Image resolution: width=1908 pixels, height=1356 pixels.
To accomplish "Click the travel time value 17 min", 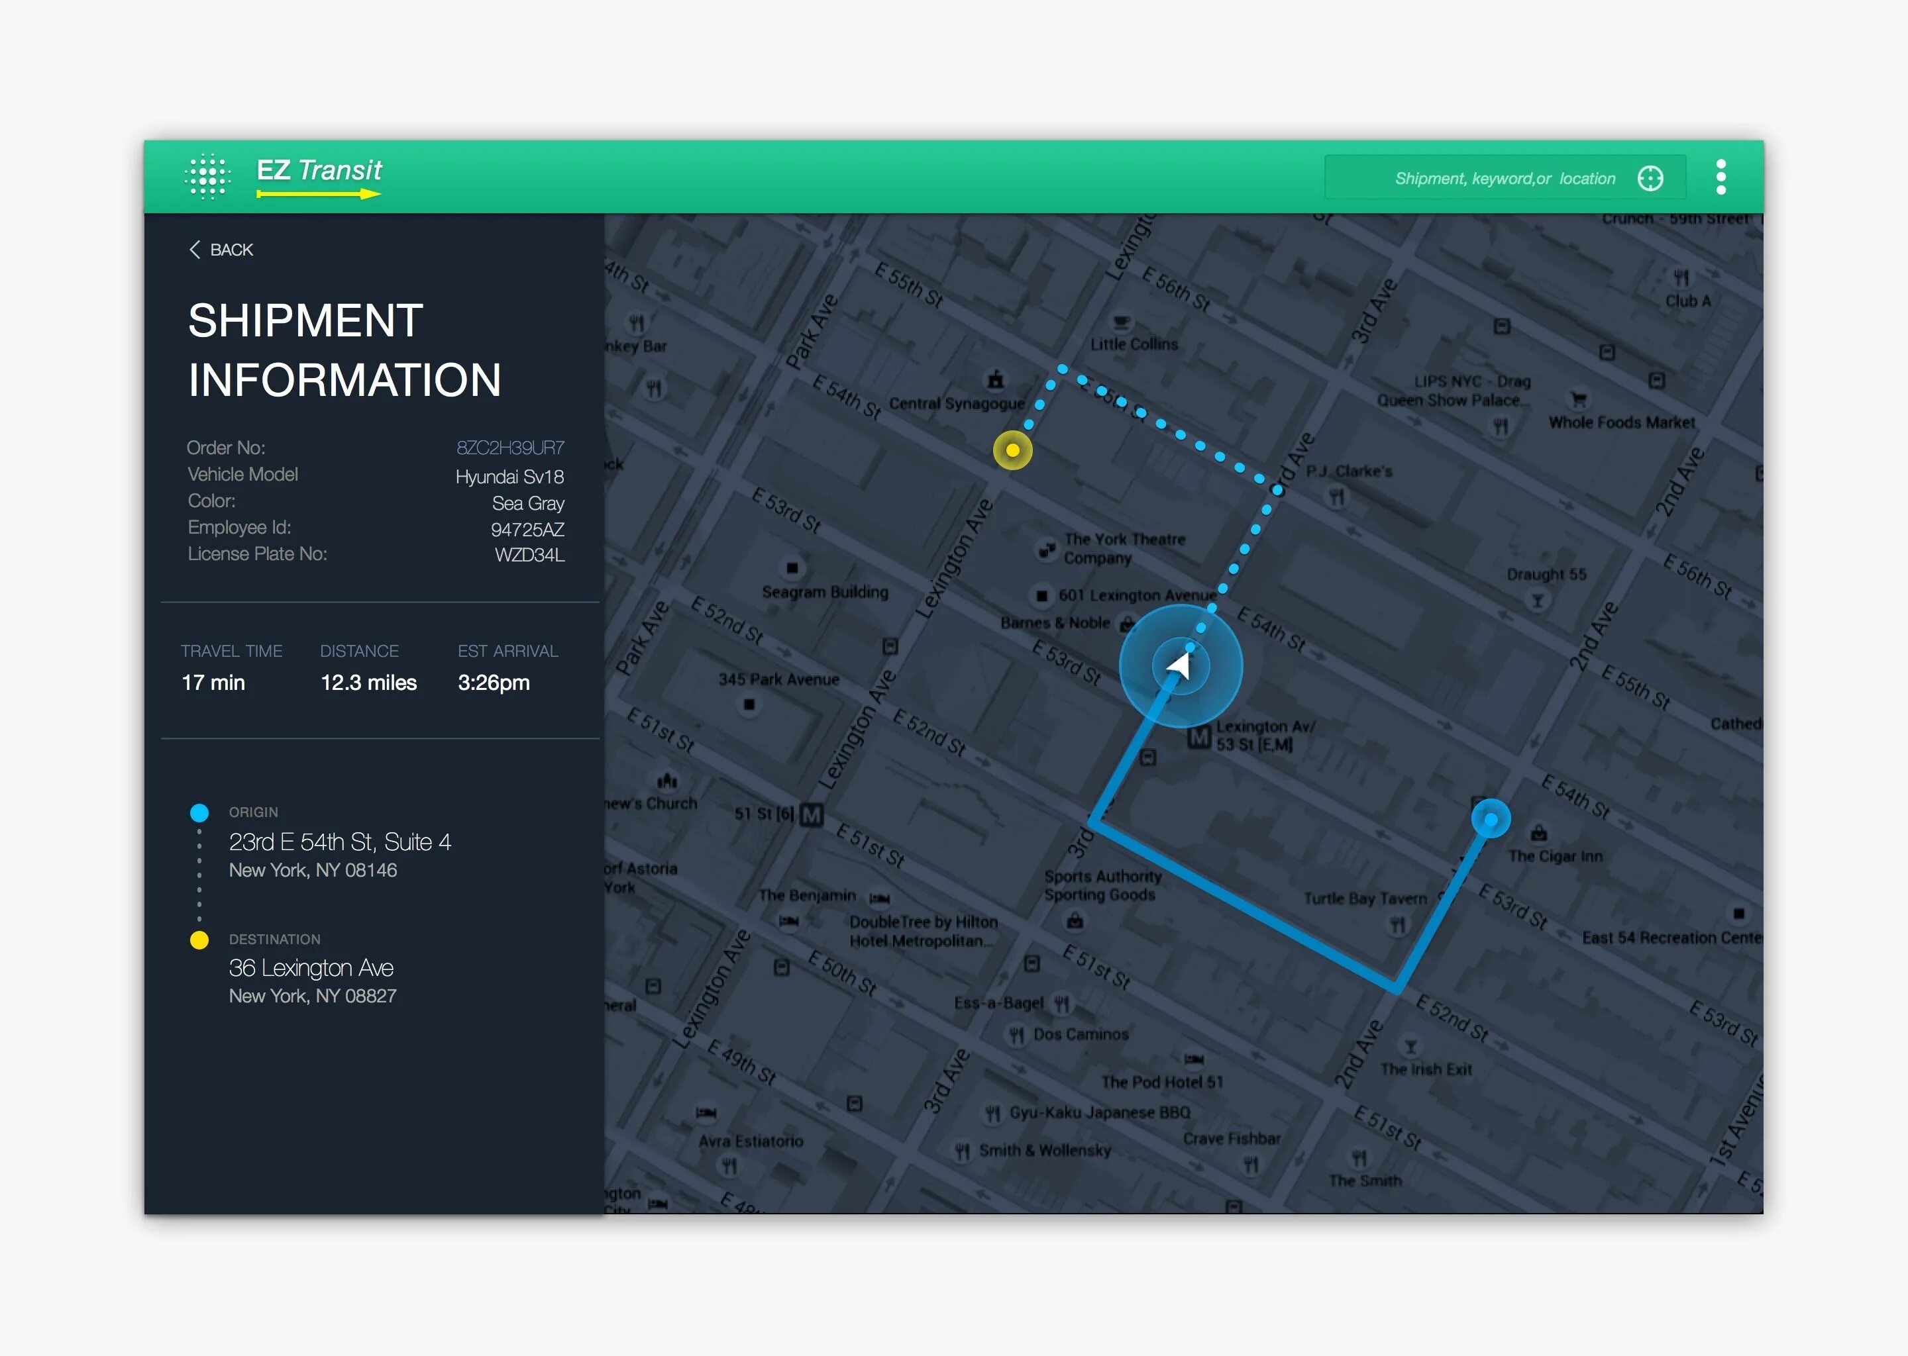I will pyautogui.click(x=213, y=682).
